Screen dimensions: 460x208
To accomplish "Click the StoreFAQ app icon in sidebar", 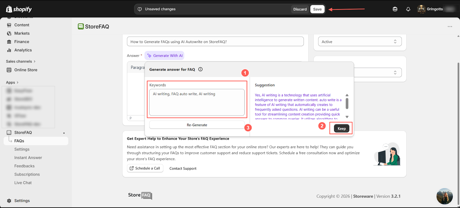I will 9,132.
